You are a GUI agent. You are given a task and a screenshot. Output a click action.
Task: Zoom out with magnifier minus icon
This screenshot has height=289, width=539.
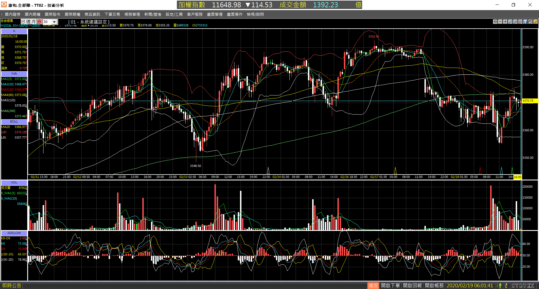coord(510,22)
